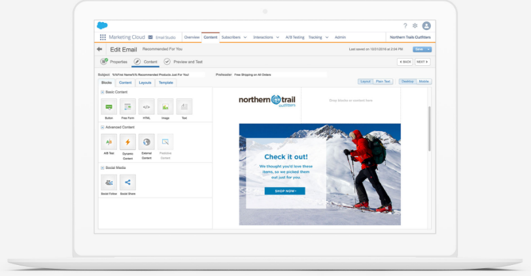The height and width of the screenshot is (276, 531).
Task: Click the email preview vertical scrollbar
Action: pyautogui.click(x=430, y=130)
